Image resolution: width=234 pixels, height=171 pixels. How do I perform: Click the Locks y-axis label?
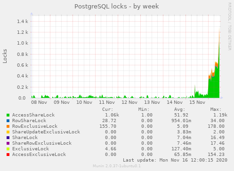tap(5, 56)
